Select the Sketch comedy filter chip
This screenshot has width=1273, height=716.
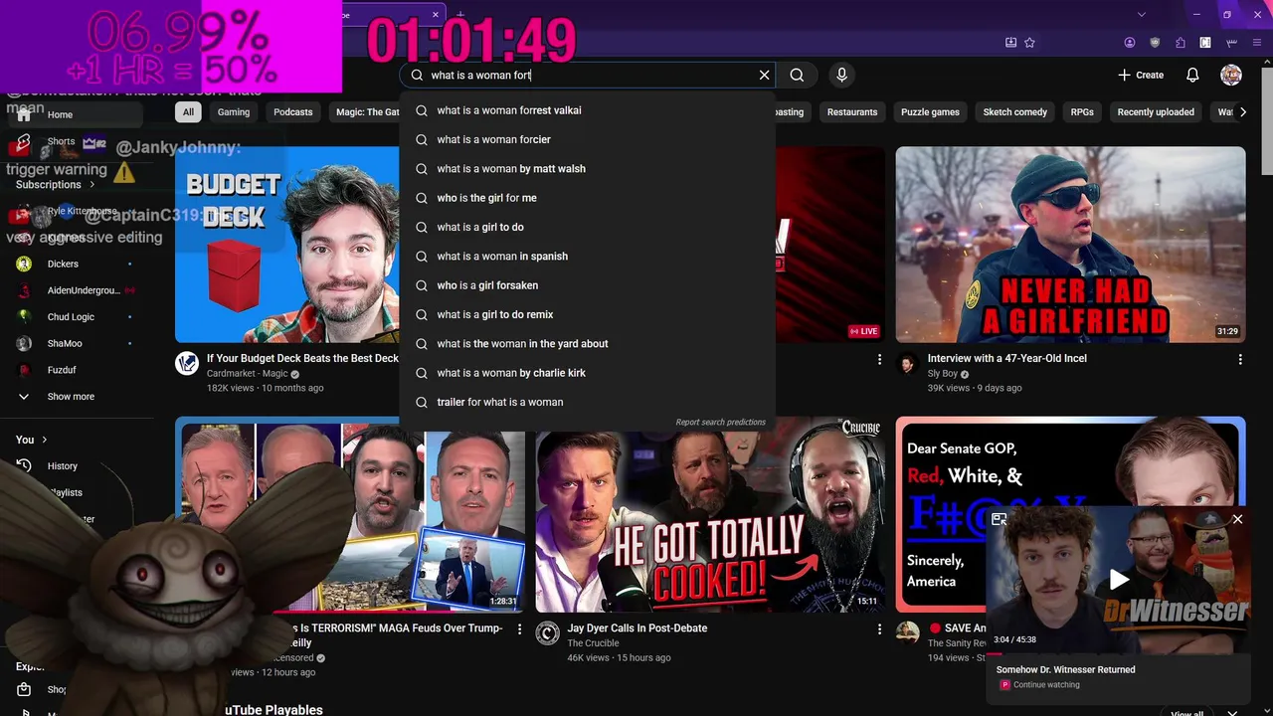[1015, 112]
